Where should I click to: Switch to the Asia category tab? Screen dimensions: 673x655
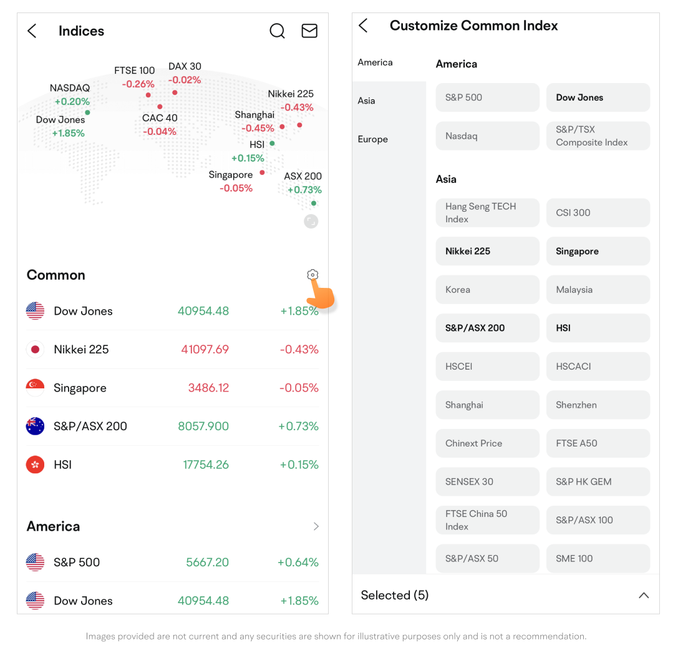pyautogui.click(x=367, y=101)
